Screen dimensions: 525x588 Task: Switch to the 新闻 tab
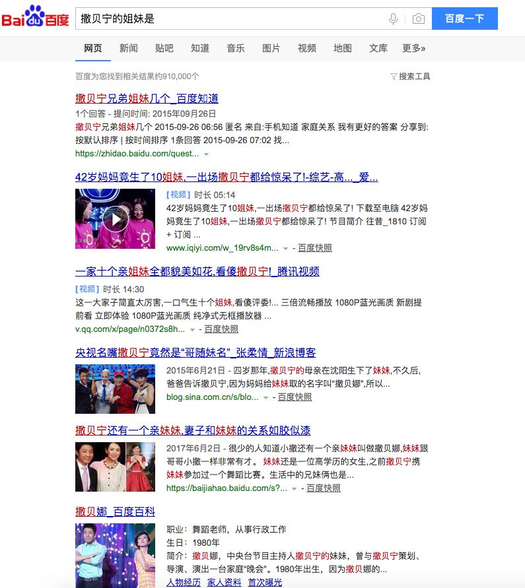(x=129, y=48)
